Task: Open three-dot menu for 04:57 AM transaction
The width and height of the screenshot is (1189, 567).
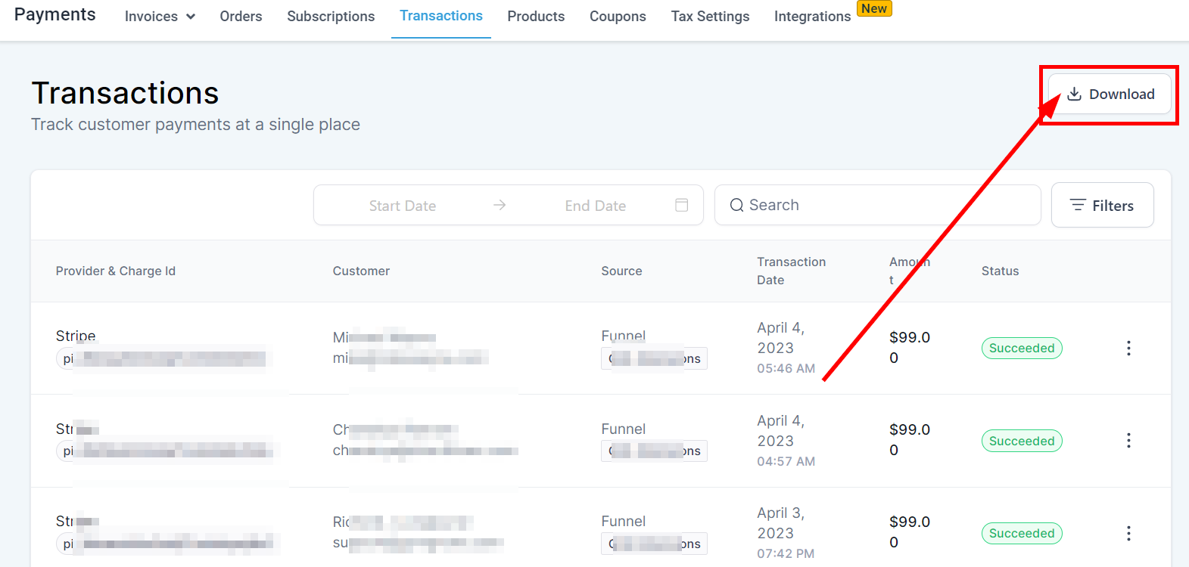Action: pos(1128,441)
